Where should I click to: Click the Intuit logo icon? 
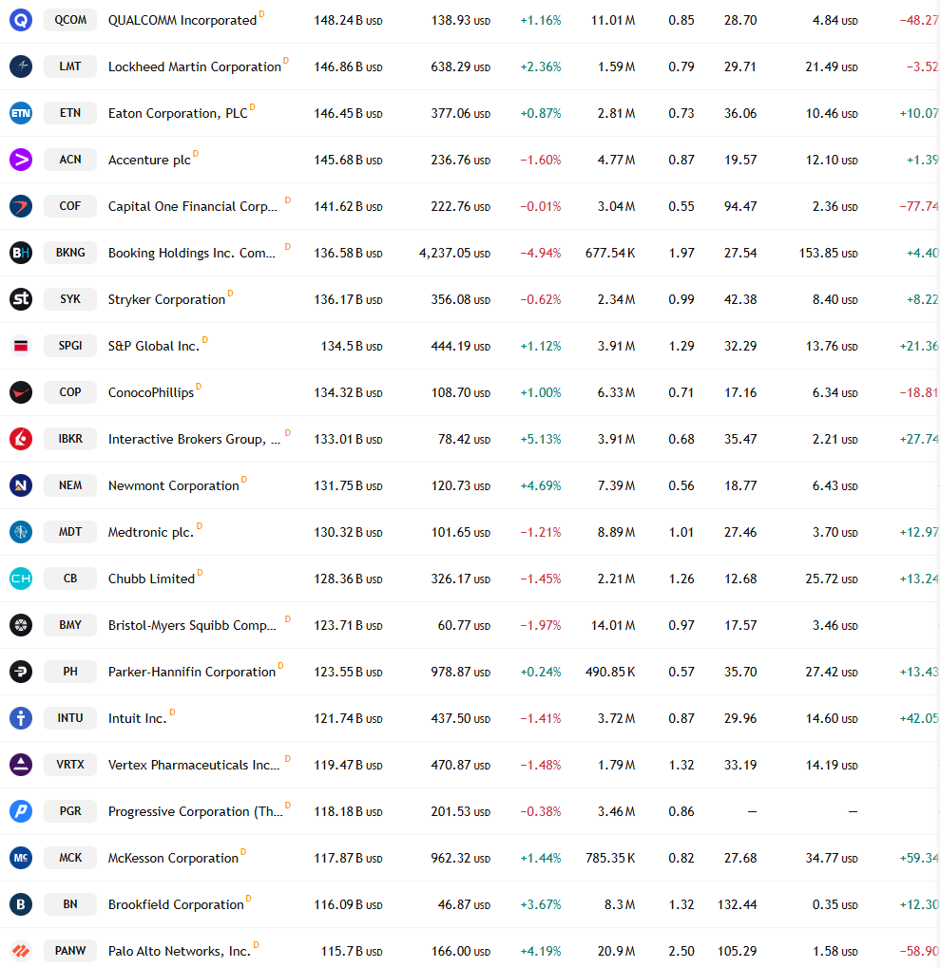pos(21,718)
